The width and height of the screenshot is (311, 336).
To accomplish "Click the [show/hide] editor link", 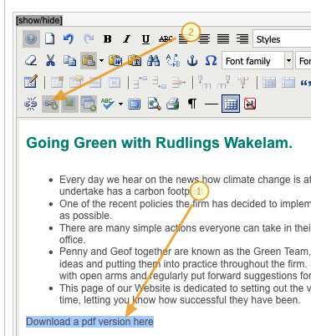I will (x=39, y=20).
